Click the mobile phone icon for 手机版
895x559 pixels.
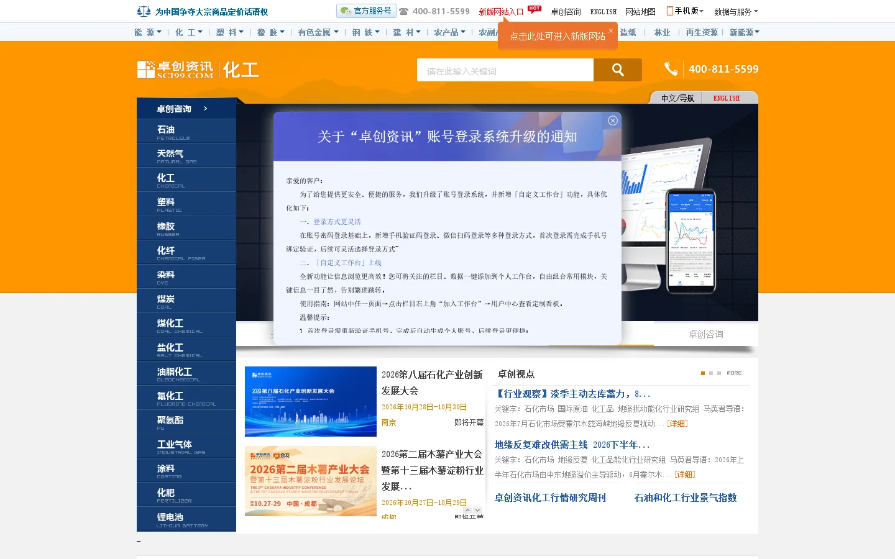669,11
